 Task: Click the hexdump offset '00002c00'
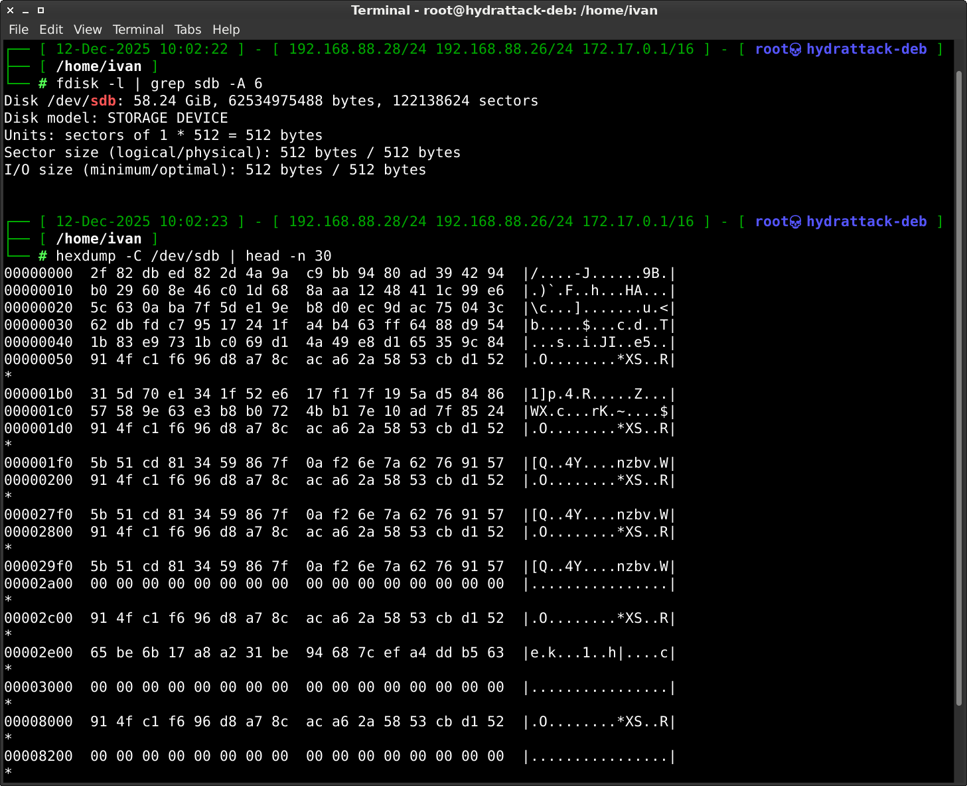pyautogui.click(x=38, y=618)
